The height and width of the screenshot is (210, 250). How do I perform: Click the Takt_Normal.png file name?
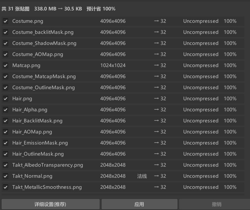(32, 176)
